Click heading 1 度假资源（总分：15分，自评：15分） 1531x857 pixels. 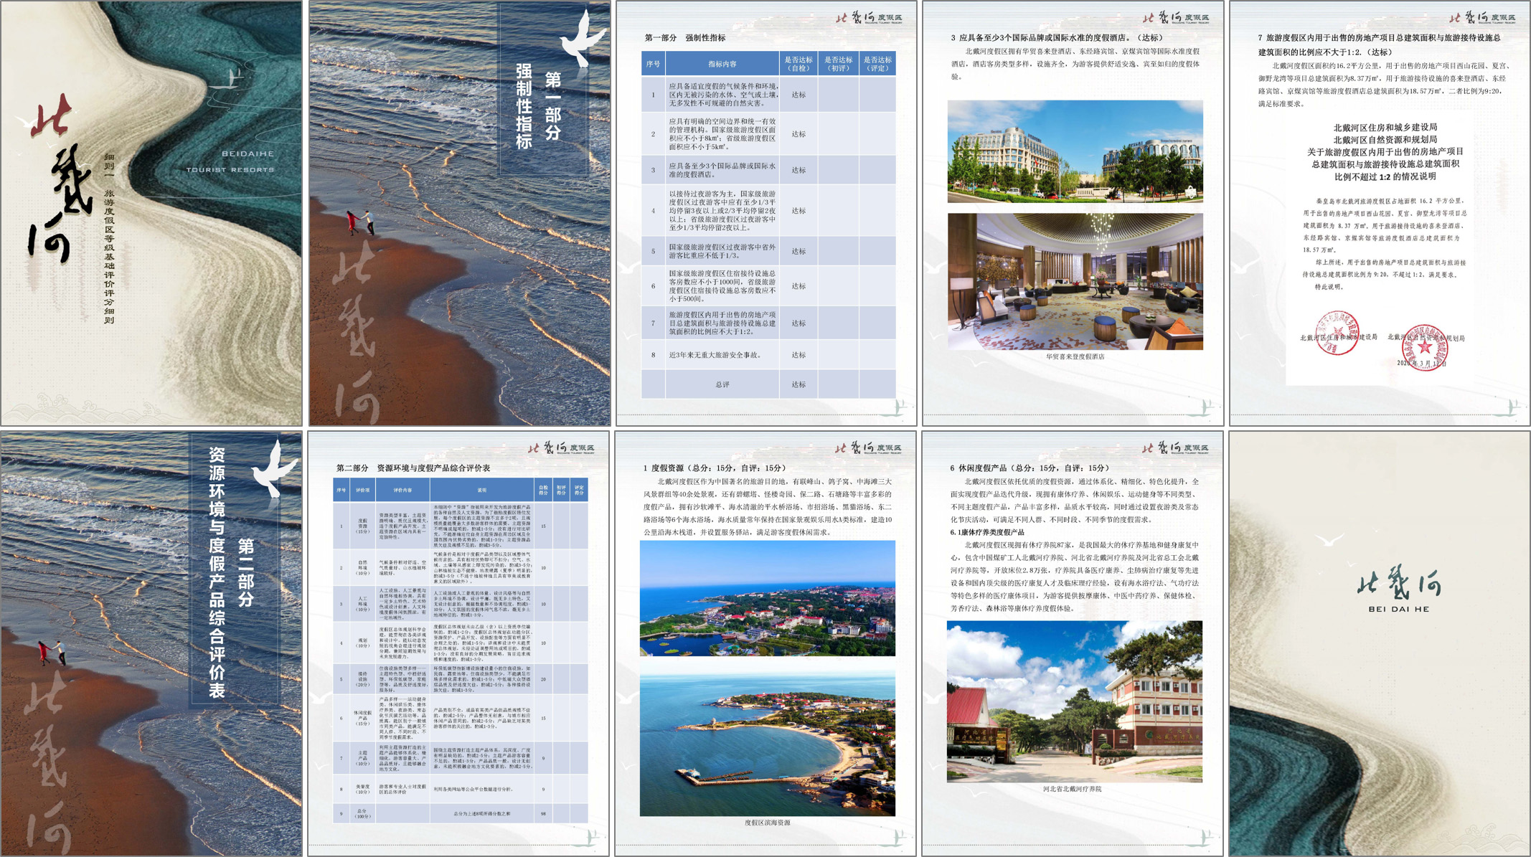(715, 468)
